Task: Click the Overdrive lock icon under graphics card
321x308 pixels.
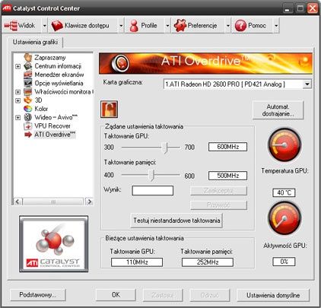Action: pyautogui.click(x=109, y=110)
